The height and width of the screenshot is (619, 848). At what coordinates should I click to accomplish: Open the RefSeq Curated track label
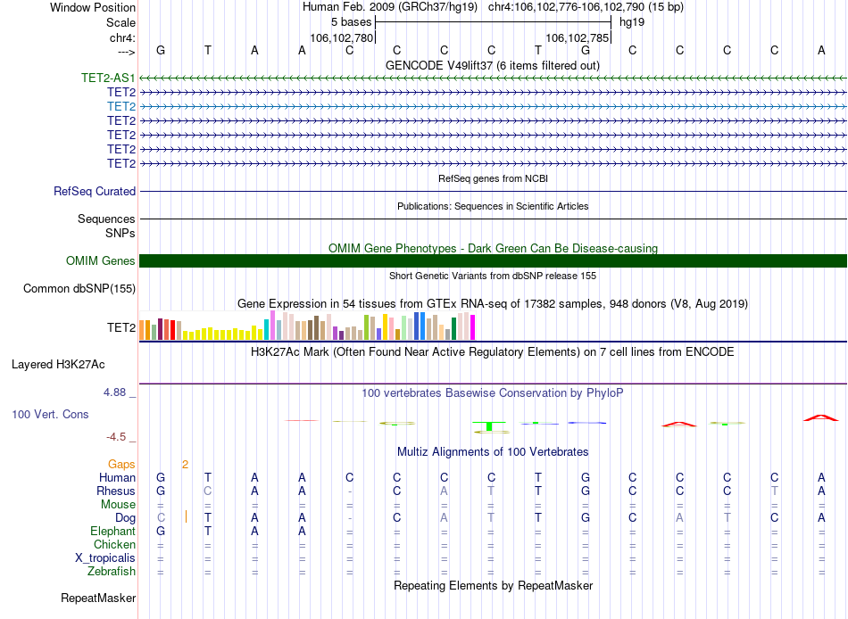[x=95, y=191]
